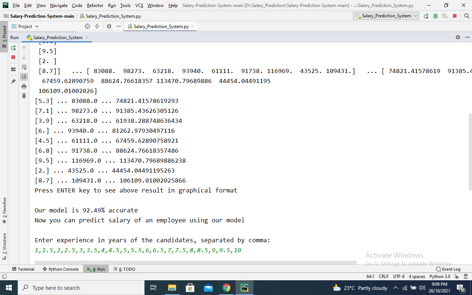Click Select Opened File target icon in Project panel
This screenshot has width=472, height=295.
[x=87, y=26]
